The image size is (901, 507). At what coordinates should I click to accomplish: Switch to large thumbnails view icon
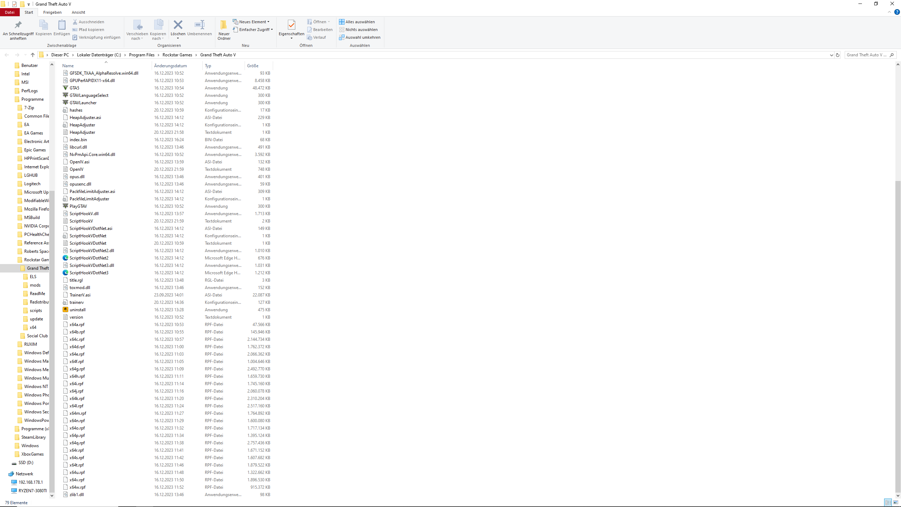pos(896,502)
